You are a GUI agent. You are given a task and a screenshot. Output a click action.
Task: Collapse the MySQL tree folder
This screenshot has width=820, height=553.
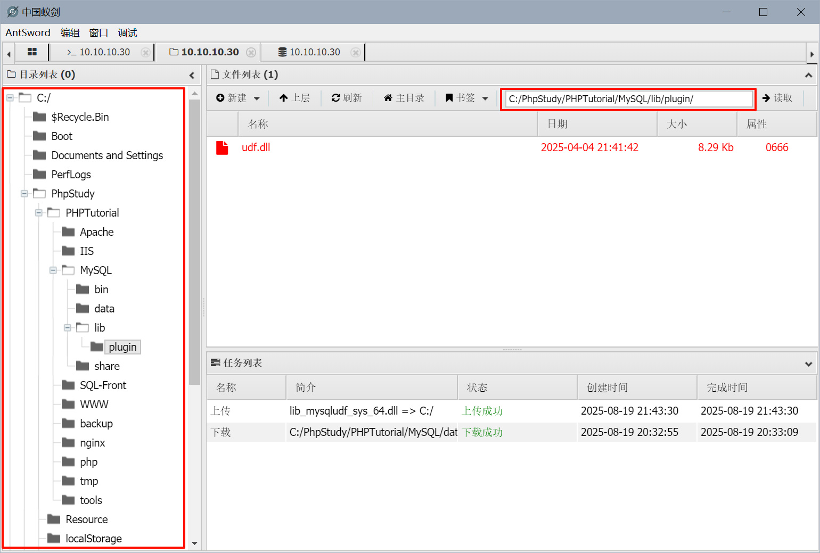(53, 270)
